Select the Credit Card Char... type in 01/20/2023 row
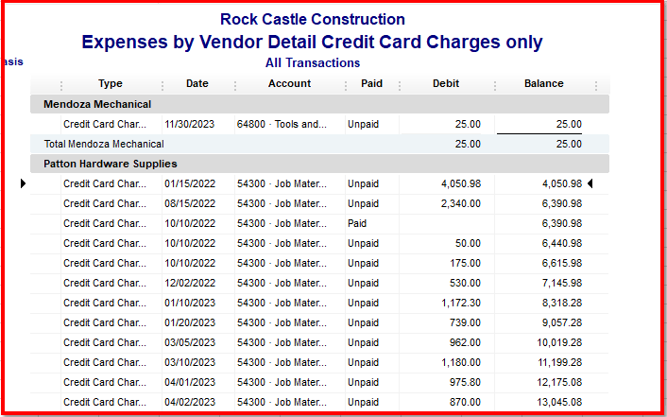Screen dimensions: 667x417 (x=105, y=322)
